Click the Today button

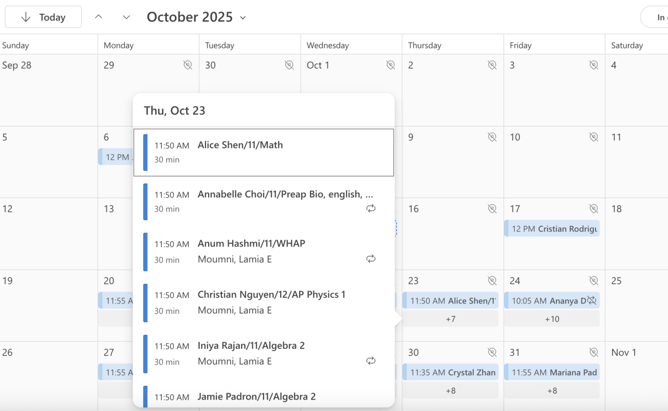[43, 17]
